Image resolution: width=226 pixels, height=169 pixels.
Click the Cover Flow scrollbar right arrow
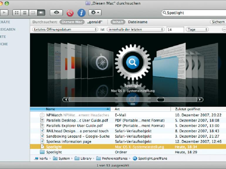200,99
